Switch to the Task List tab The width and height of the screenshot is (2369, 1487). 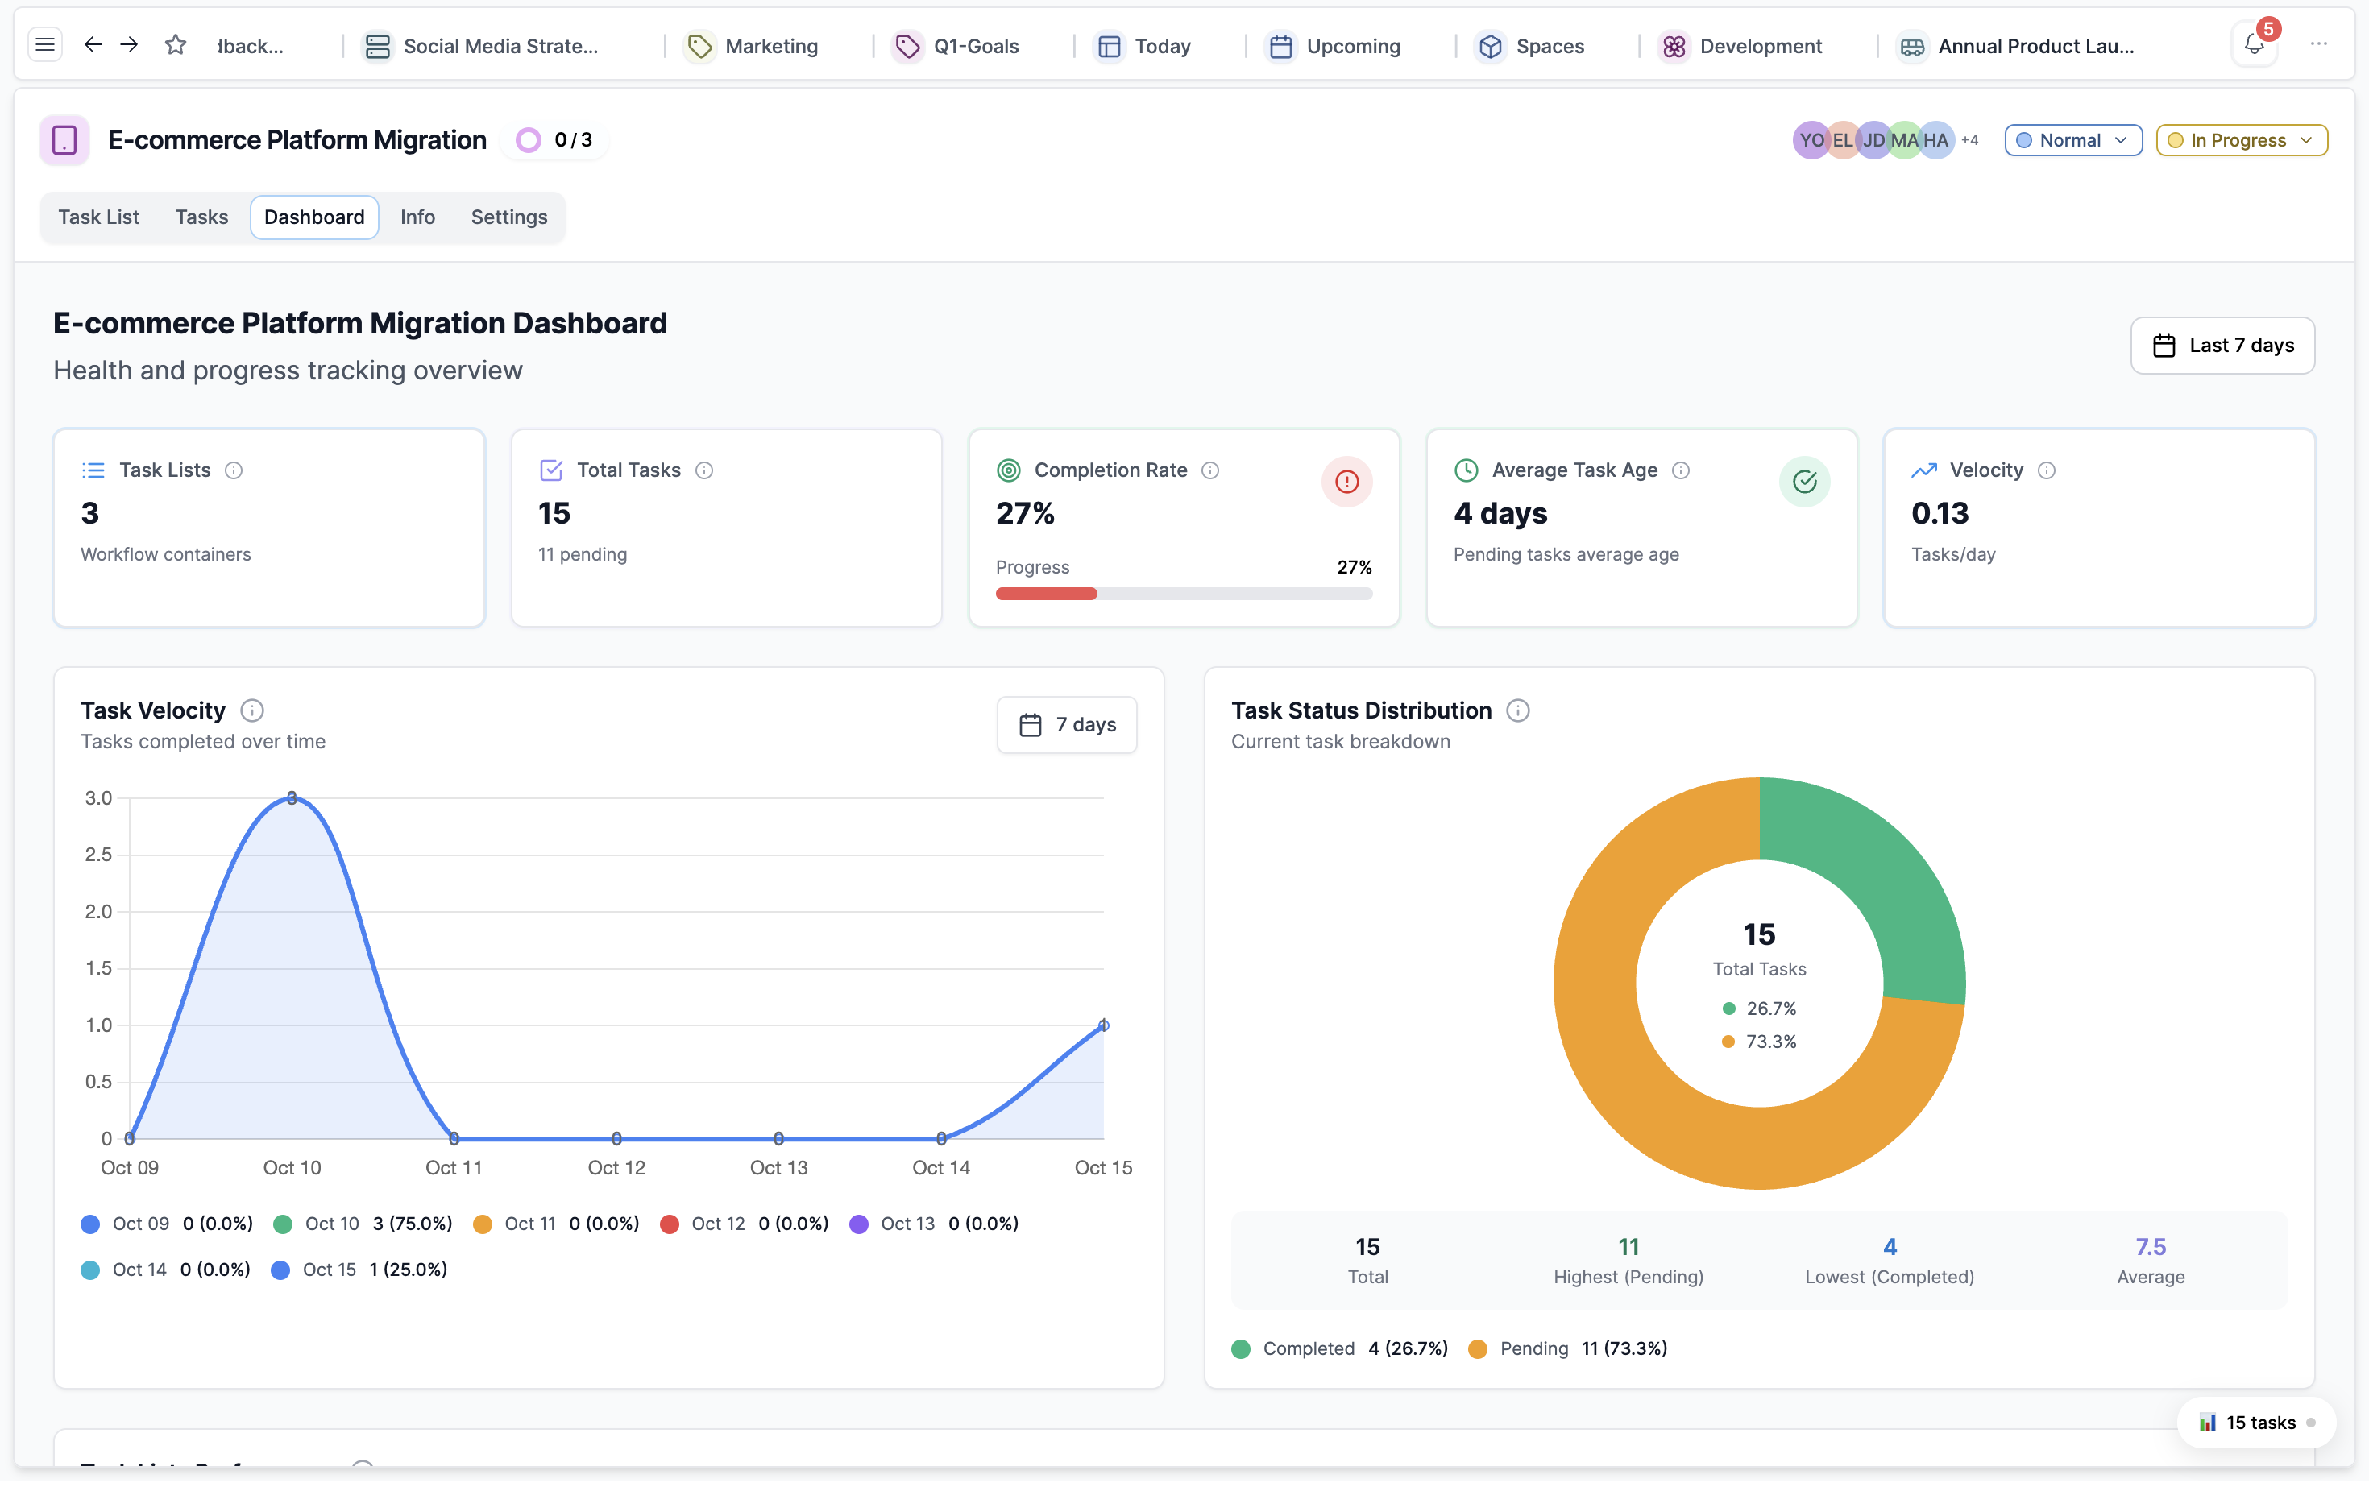point(98,217)
